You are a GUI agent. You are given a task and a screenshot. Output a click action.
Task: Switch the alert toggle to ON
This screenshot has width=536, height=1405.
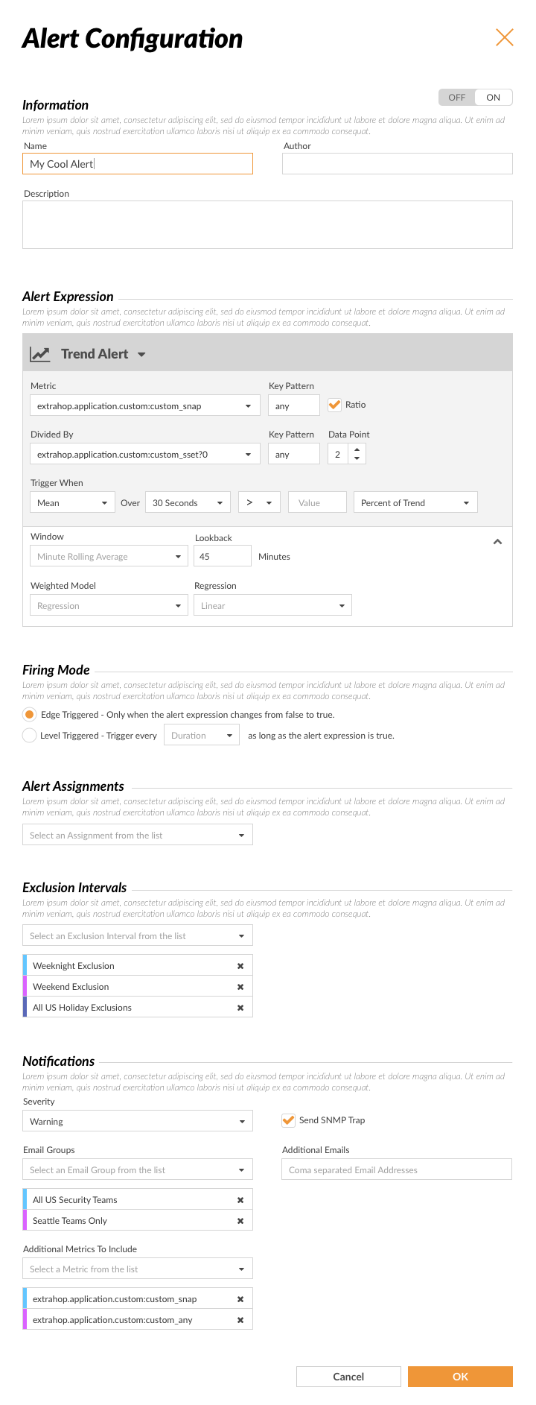point(494,98)
